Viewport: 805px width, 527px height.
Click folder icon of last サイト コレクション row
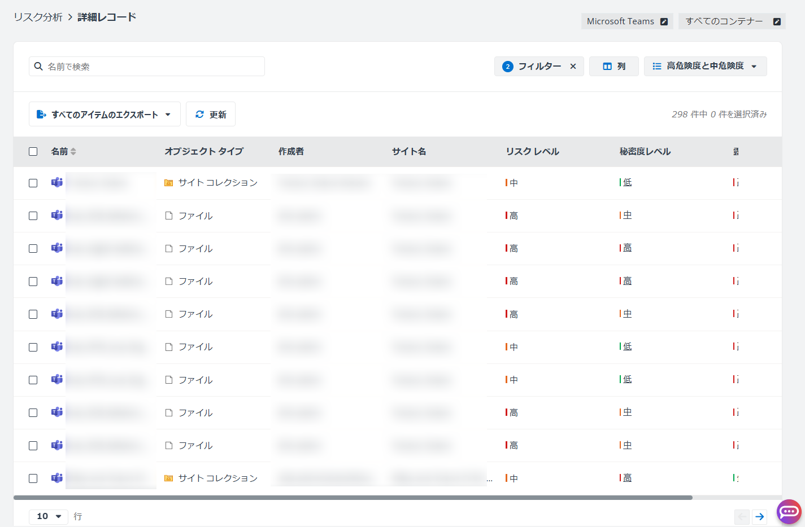(168, 478)
